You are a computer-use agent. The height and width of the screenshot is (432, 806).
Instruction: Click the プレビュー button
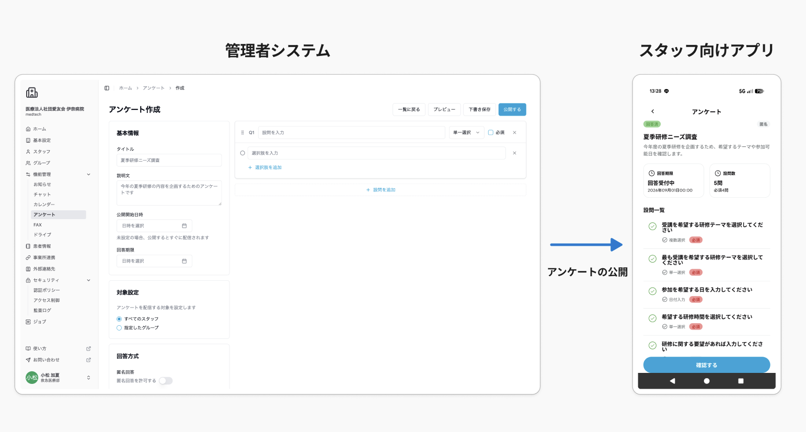[x=444, y=109]
